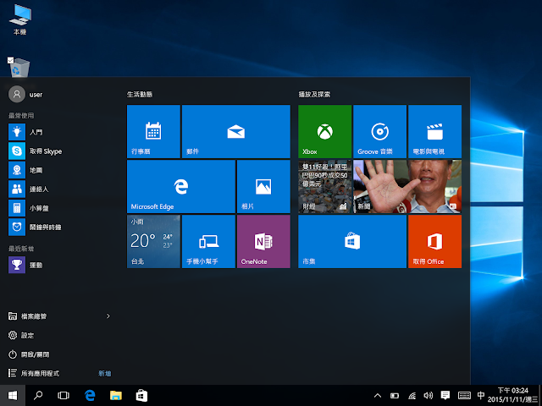542x406 pixels.
Task: Open the touch keyboard tray icon
Action: tap(464, 396)
